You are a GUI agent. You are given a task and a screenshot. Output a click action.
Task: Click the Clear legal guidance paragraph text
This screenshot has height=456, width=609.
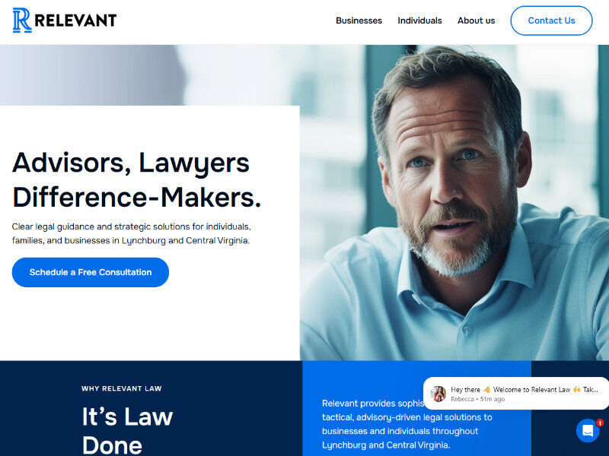point(131,233)
